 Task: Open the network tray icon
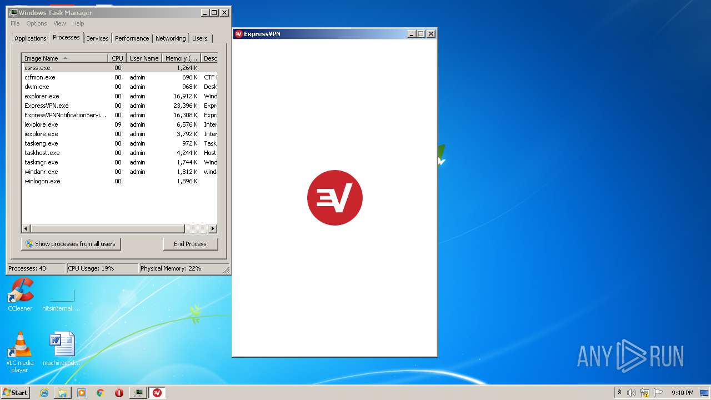click(x=645, y=393)
